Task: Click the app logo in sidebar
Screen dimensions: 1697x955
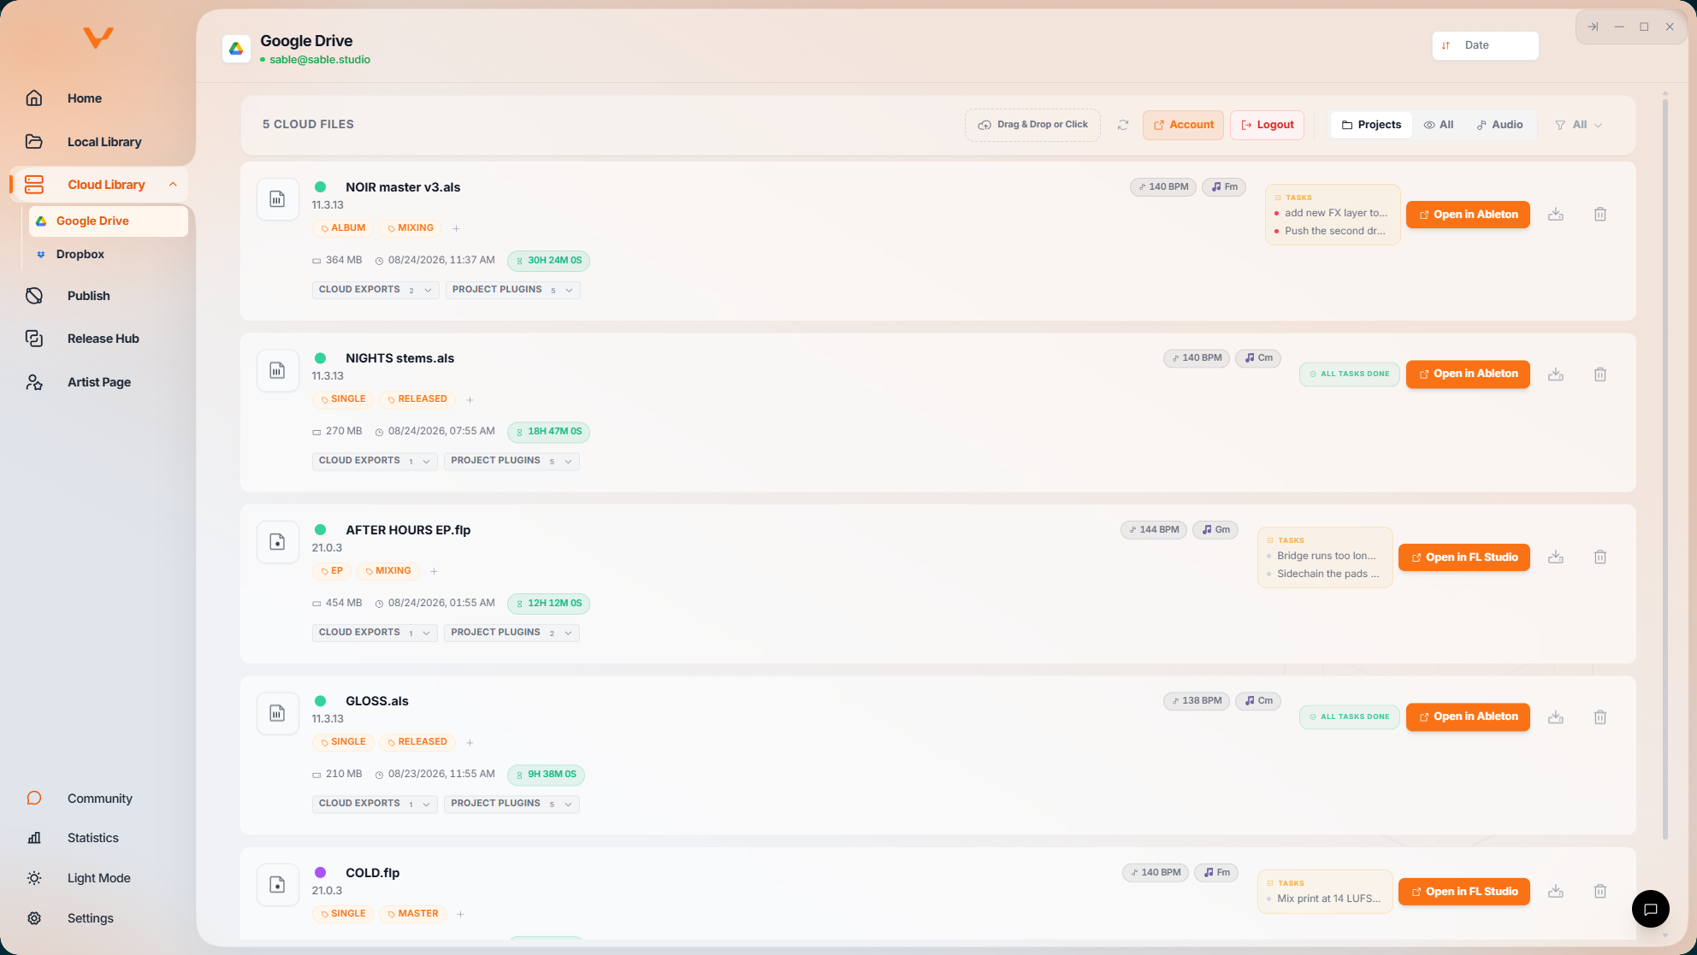Action: pos(98,38)
